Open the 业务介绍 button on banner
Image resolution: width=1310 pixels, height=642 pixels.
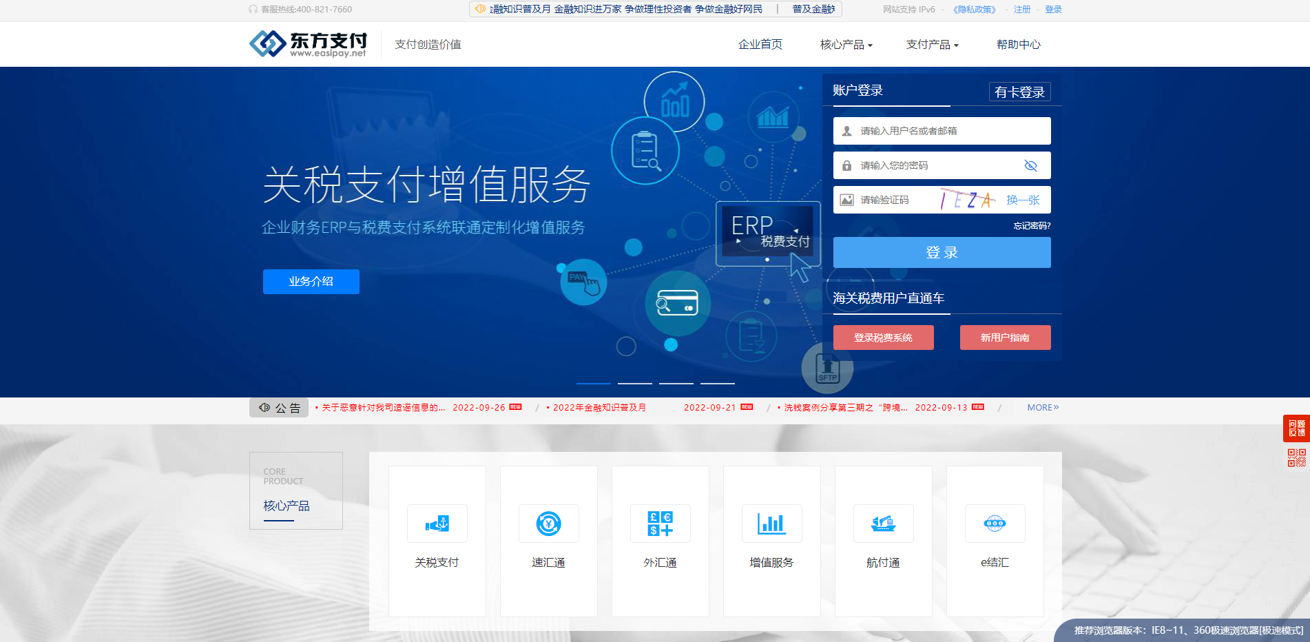311,282
